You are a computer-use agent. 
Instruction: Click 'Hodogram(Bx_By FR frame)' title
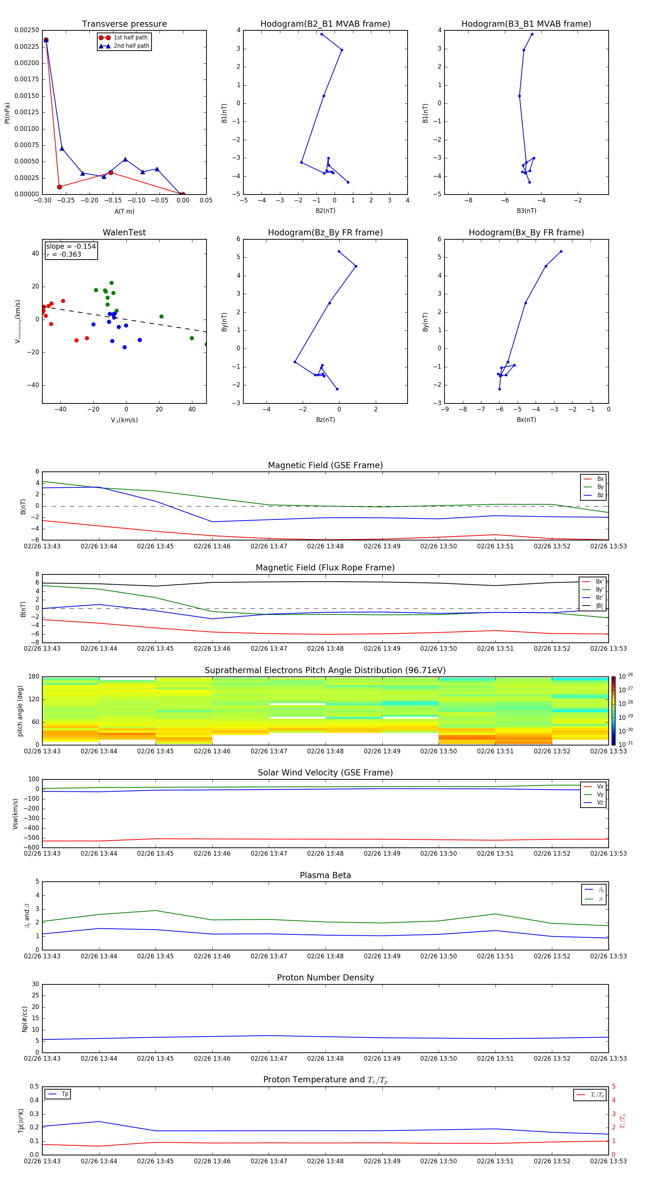tap(526, 232)
